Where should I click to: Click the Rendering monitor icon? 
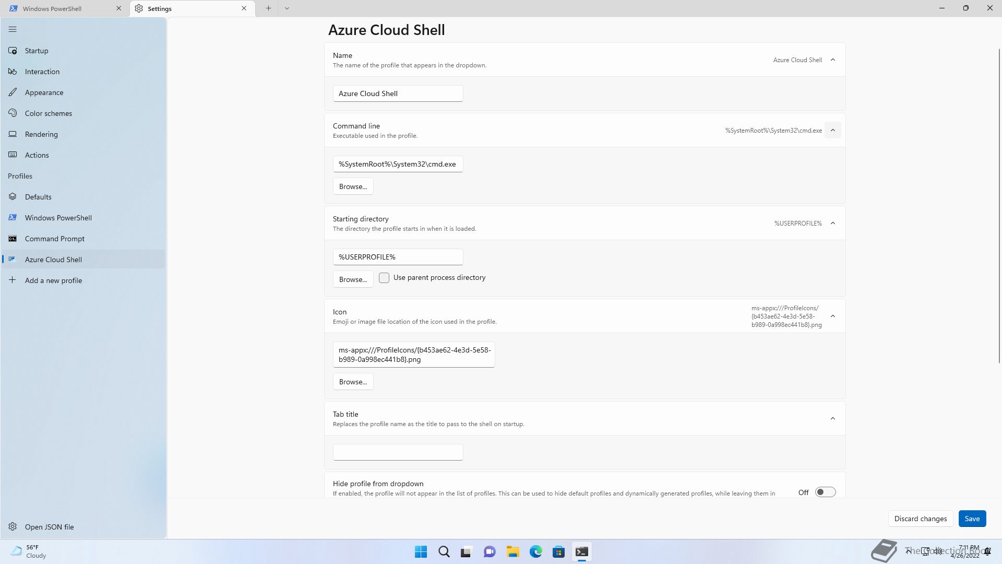coord(13,134)
